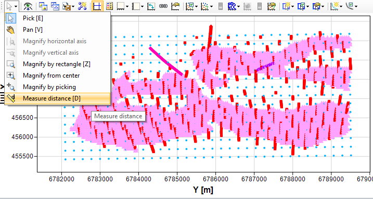
Task: Click the scatter plot with hand icon
Action: pyautogui.click(x=271, y=6)
